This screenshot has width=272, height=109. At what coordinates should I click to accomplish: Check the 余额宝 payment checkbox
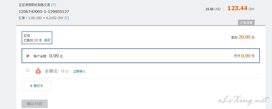[x=28, y=70]
